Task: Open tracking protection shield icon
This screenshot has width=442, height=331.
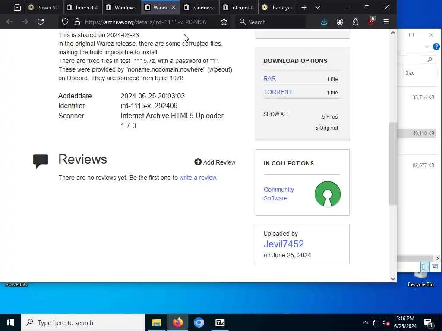Action: click(x=65, y=22)
